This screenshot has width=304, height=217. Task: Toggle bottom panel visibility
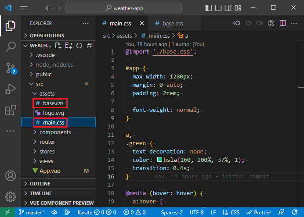pos(218,8)
